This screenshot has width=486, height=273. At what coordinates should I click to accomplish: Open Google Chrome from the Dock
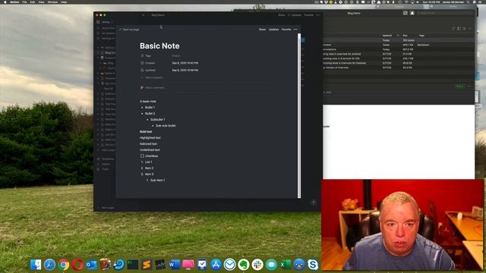tap(64, 265)
